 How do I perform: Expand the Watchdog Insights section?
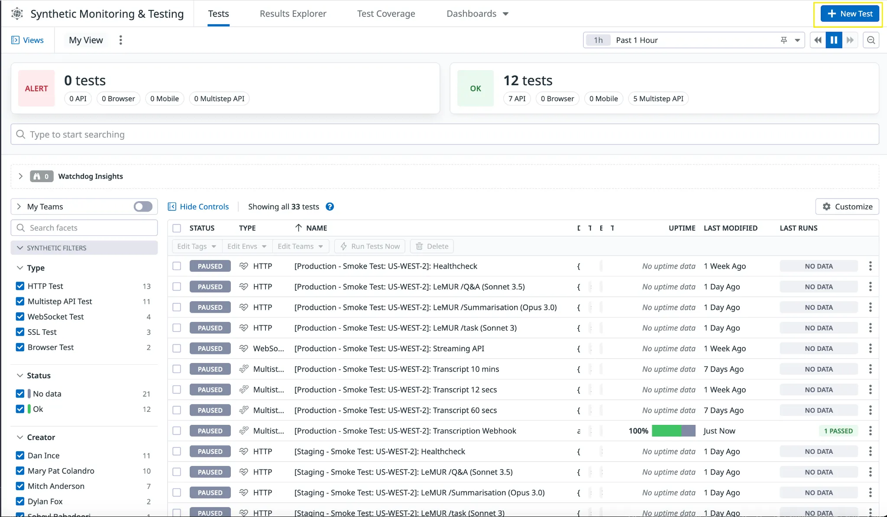pyautogui.click(x=20, y=176)
